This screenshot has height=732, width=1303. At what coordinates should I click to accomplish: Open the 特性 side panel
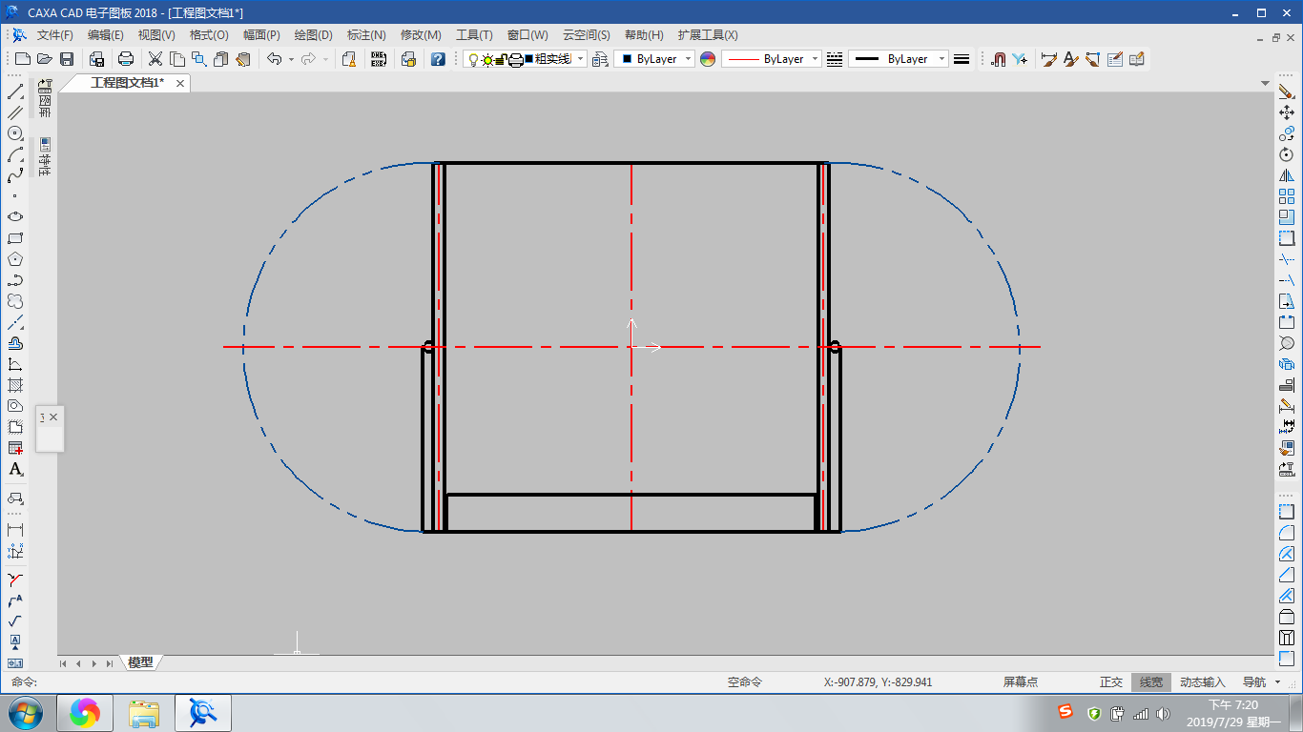(45, 157)
